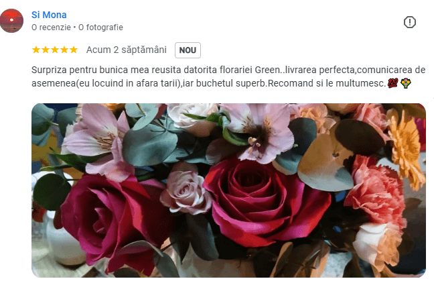Click the bouquet emoji ending the review
Image resolution: width=434 pixels, height=283 pixels.
click(406, 83)
